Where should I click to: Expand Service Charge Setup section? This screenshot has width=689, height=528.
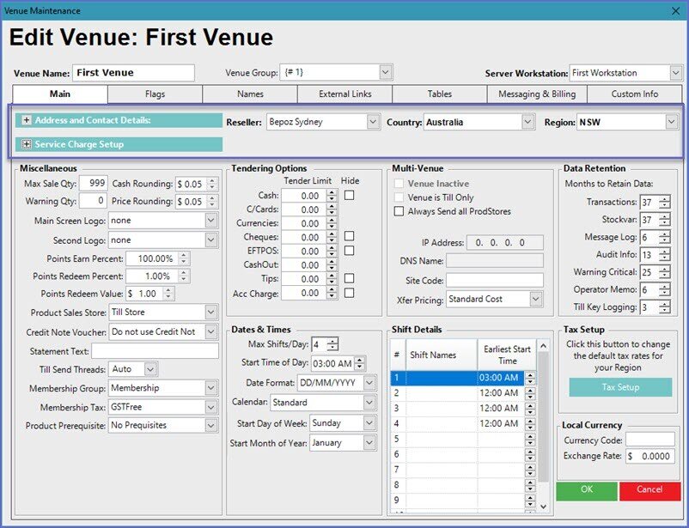pos(27,144)
